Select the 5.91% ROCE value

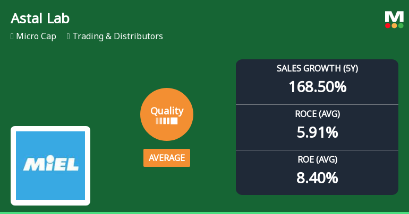317,132
